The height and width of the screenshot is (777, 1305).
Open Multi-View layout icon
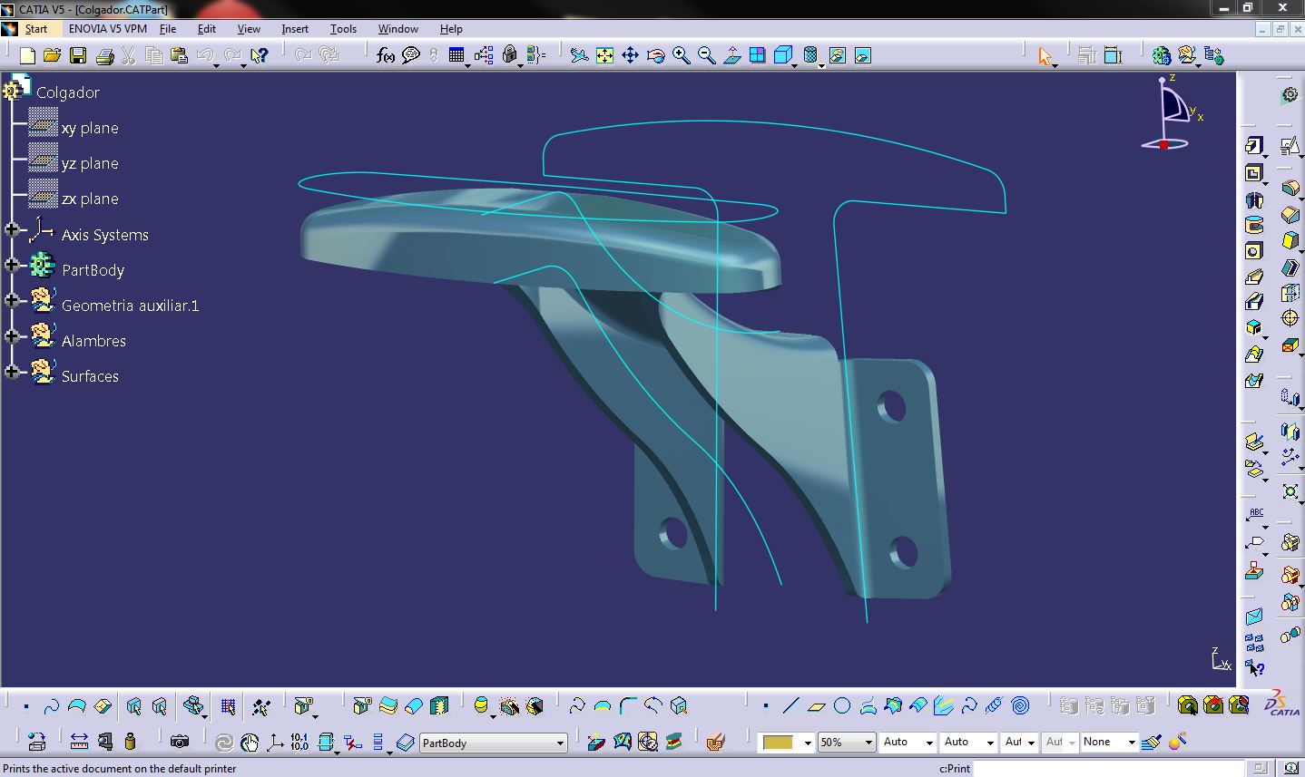coord(757,55)
